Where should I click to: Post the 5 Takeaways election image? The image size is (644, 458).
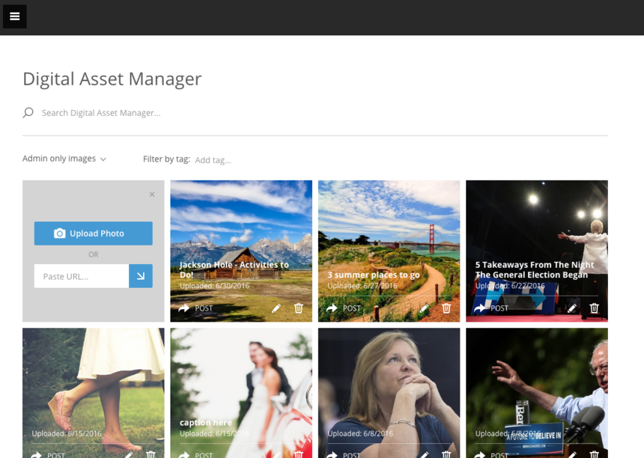(491, 308)
